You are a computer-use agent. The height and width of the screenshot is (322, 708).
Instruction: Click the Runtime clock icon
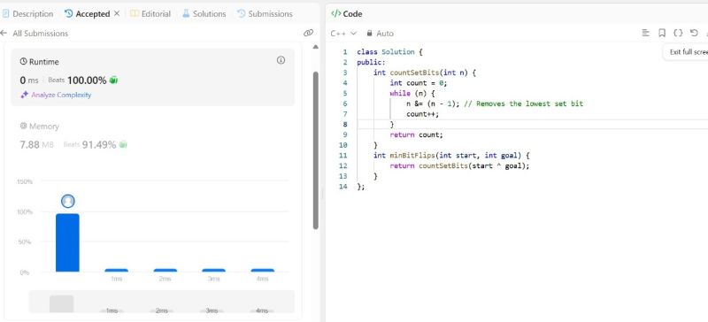[x=24, y=62]
